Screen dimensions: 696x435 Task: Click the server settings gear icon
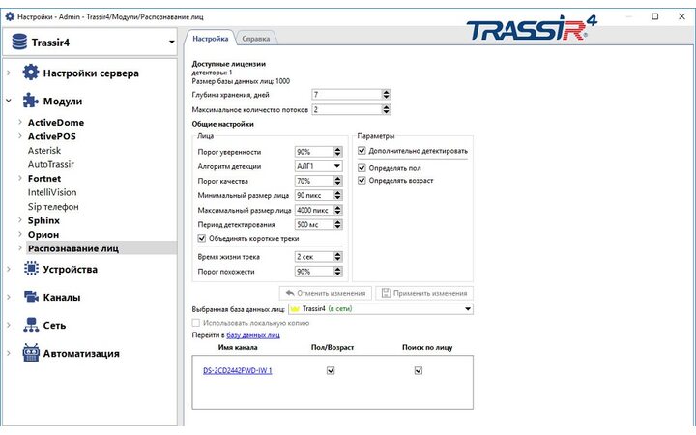(x=31, y=72)
